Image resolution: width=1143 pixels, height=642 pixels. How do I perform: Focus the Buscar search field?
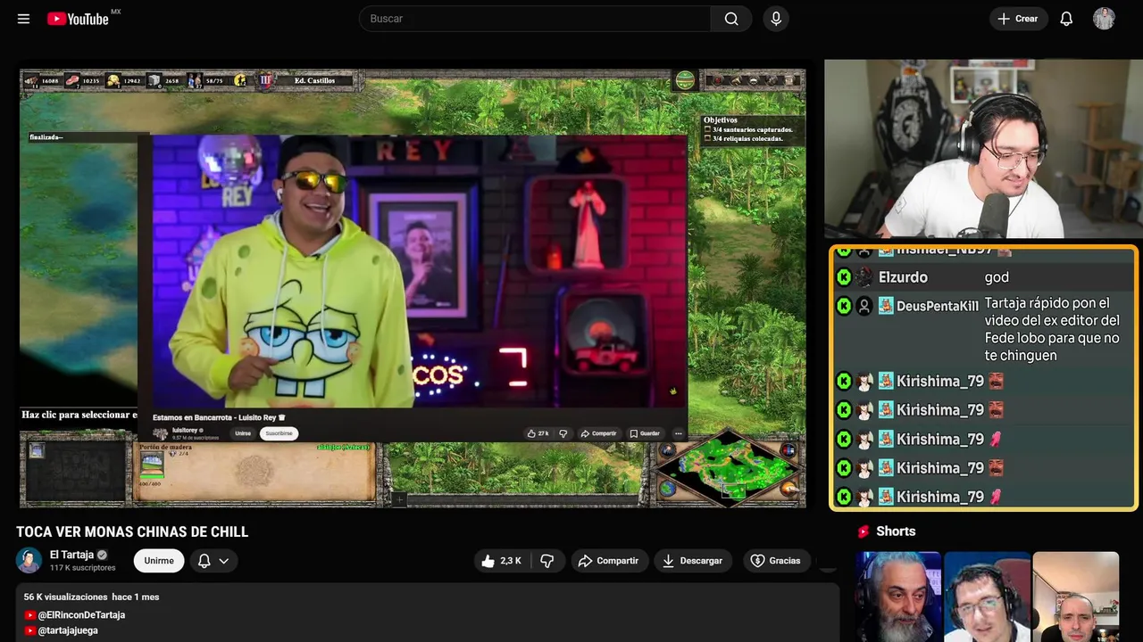535,19
